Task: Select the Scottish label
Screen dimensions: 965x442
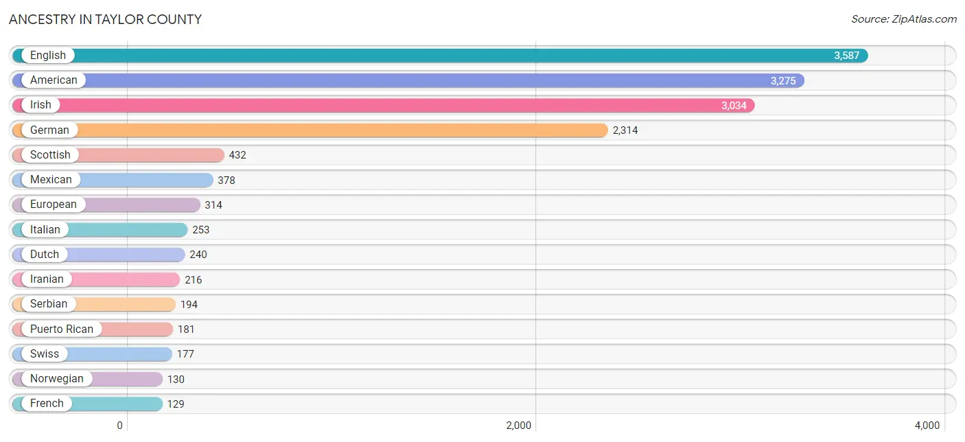Action: pos(50,155)
